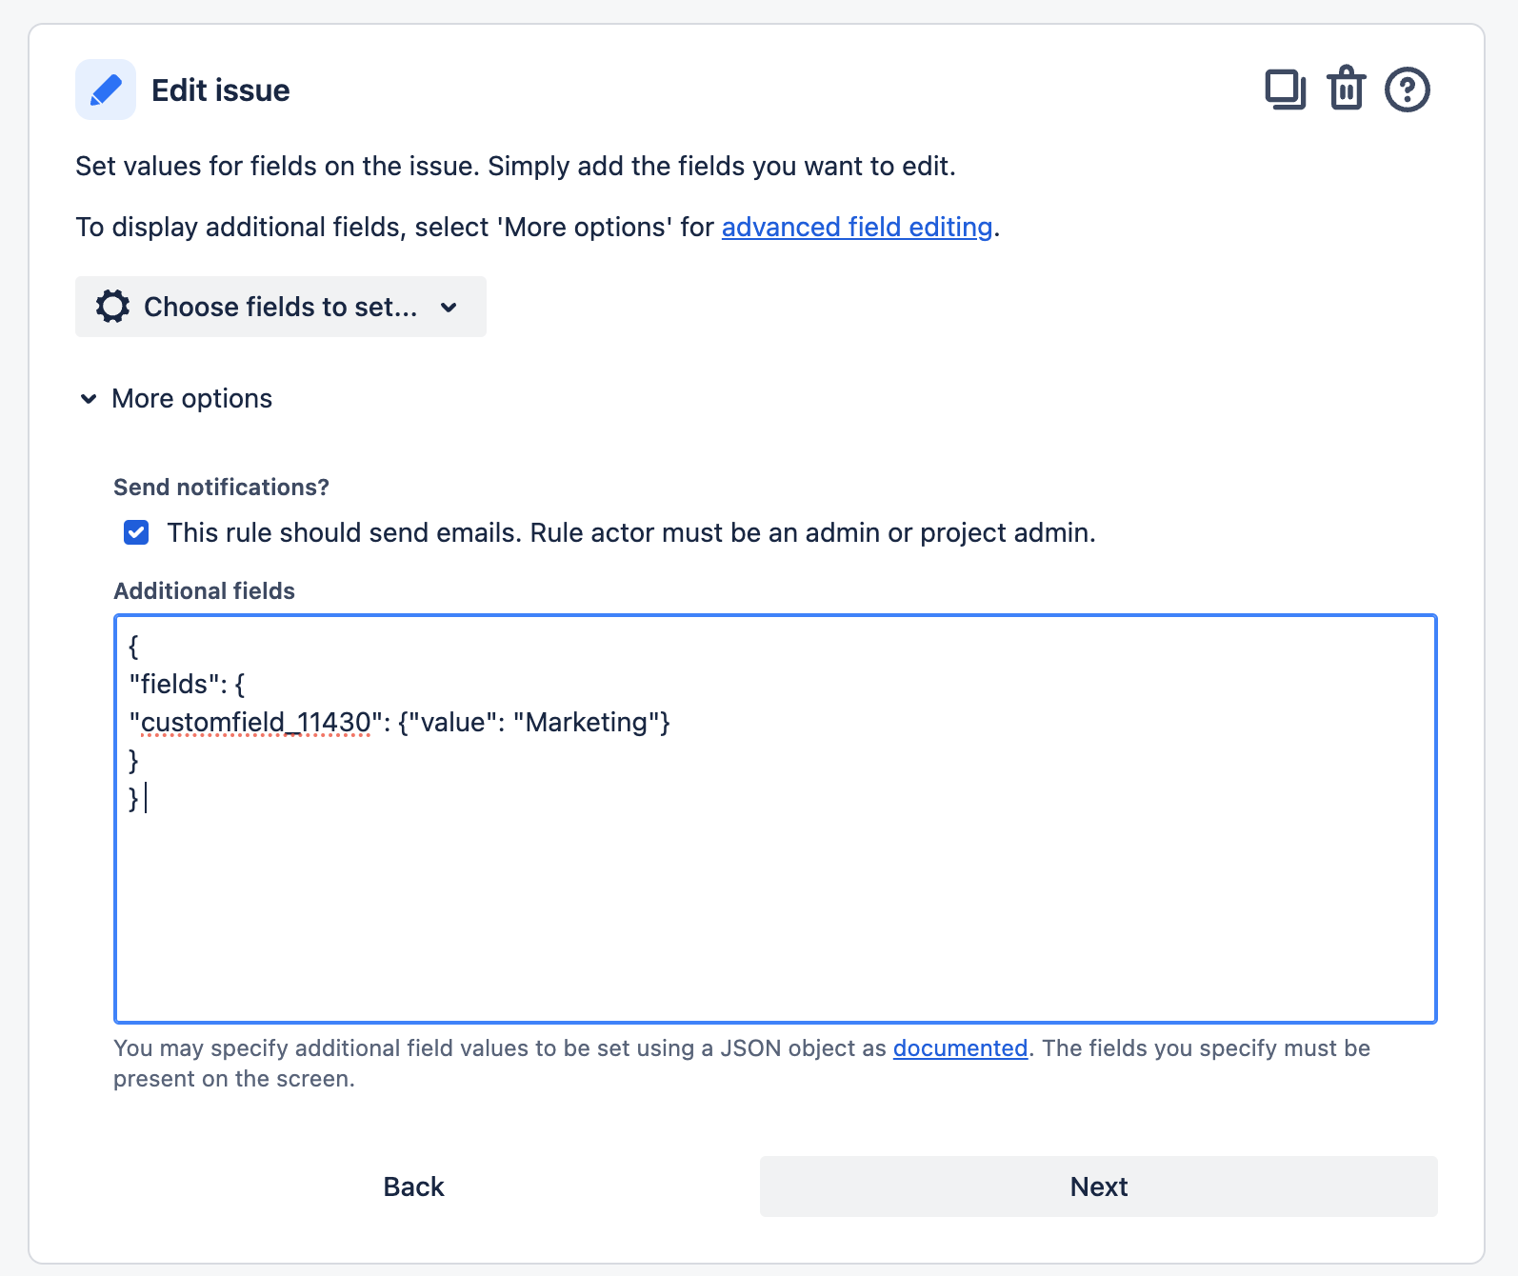Image resolution: width=1518 pixels, height=1276 pixels.
Task: Click the "fields": { line in JSON
Action: (187, 685)
